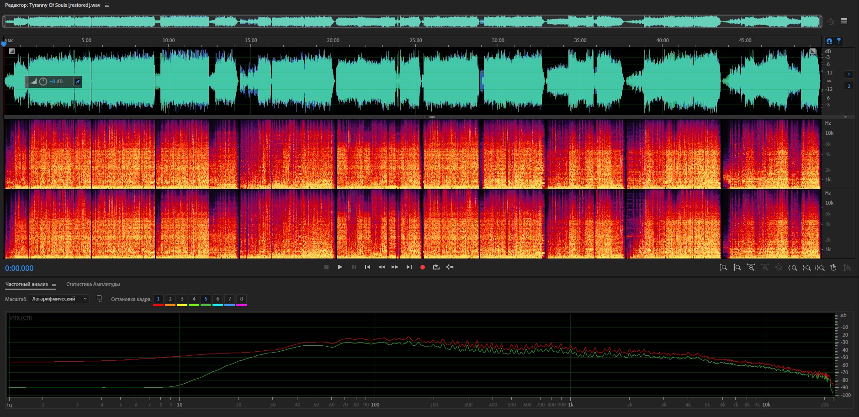Toggle left channel 1 enable button
This screenshot has width=859, height=417.
point(849,74)
